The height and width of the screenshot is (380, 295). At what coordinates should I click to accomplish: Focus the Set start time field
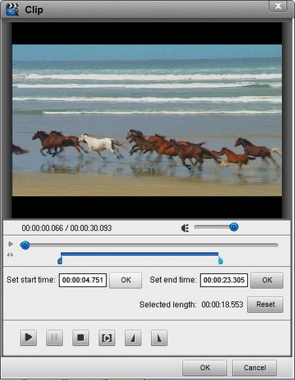83,280
